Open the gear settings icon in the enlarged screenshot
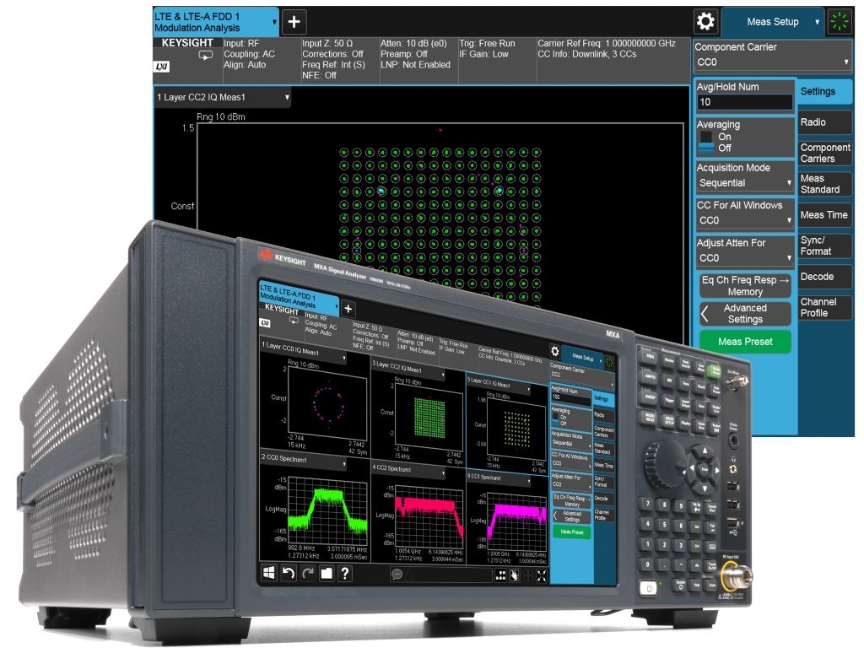 tap(705, 21)
